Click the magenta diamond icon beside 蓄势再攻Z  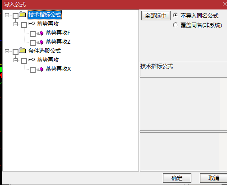[x=42, y=42]
